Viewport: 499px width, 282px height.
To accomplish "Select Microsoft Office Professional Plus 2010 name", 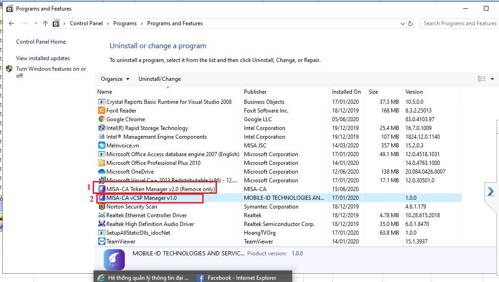I will pos(153,163).
